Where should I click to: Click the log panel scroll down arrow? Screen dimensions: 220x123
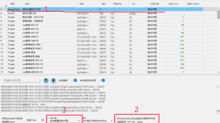218,113
